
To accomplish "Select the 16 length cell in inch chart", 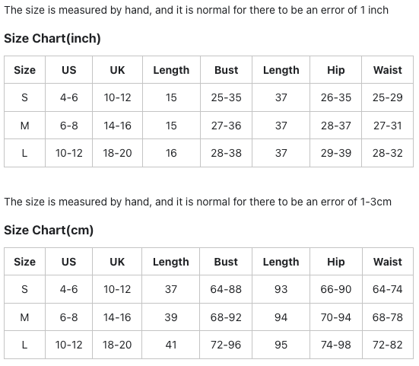I will (171, 153).
